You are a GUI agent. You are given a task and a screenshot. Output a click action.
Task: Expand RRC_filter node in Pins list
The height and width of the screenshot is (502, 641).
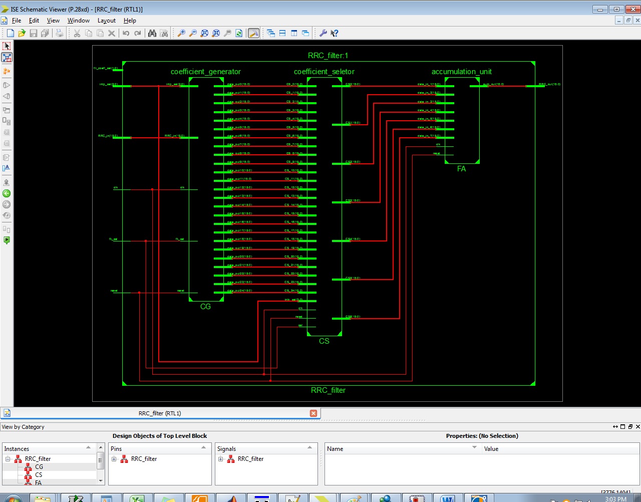(114, 459)
